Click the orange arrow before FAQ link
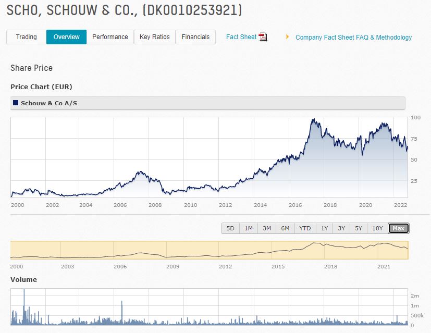 point(287,37)
